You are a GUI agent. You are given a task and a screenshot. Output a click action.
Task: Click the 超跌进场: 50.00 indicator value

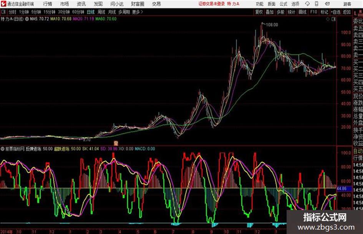click(67, 149)
